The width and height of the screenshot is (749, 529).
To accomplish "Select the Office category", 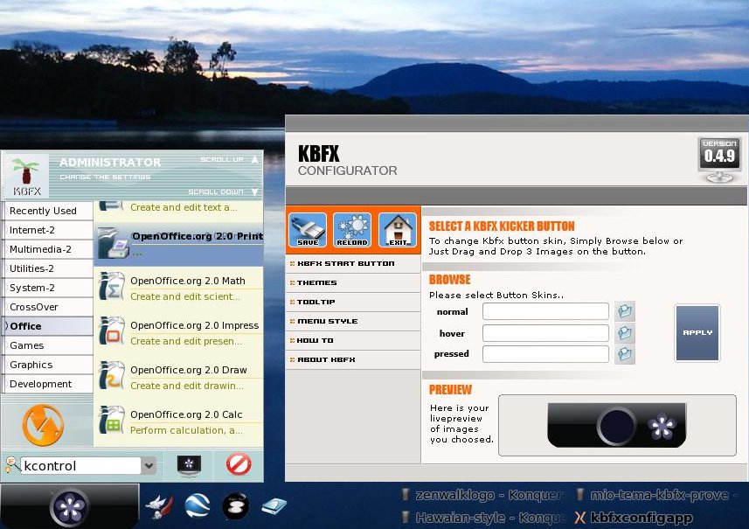I will coord(47,326).
